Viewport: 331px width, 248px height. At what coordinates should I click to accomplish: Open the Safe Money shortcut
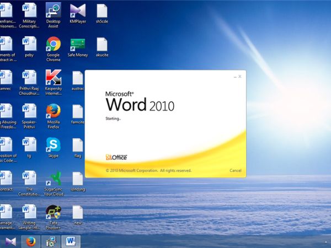(x=78, y=47)
